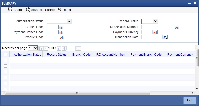This screenshot has height=106, width=199.
Task: Click the Reset circular arrow icon
Action: click(59, 9)
